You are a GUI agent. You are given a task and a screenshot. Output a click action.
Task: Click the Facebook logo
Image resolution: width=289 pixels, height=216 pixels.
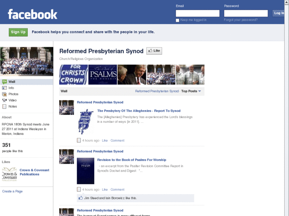coord(33,14)
